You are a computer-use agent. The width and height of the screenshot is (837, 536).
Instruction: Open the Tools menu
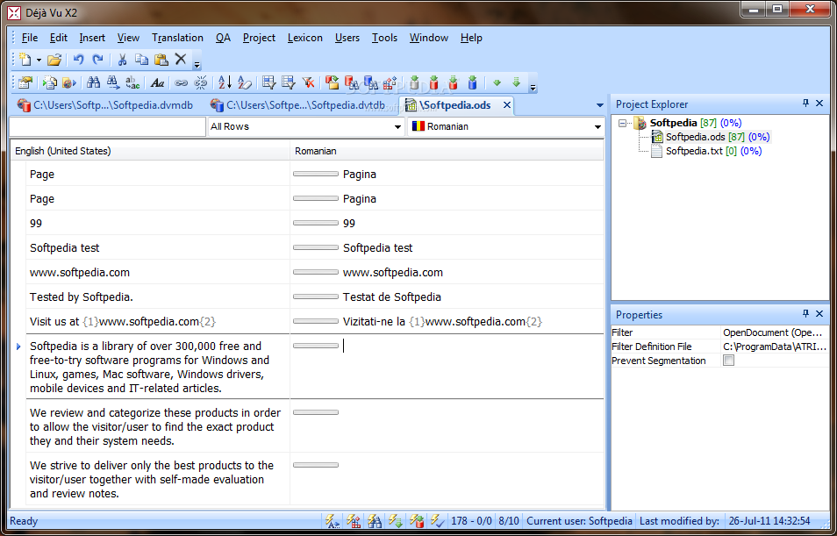tap(384, 38)
